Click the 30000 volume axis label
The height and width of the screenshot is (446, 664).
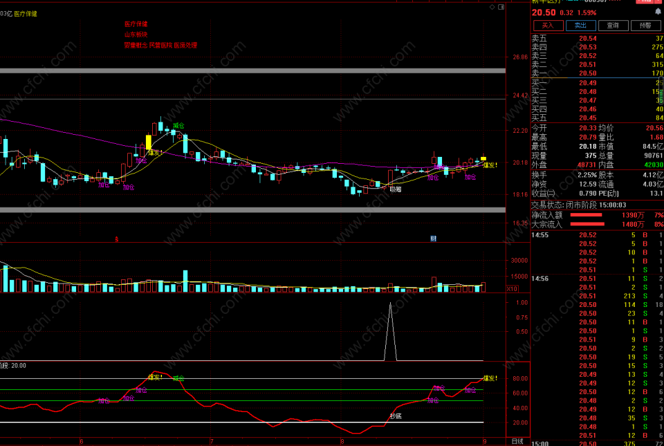[518, 261]
